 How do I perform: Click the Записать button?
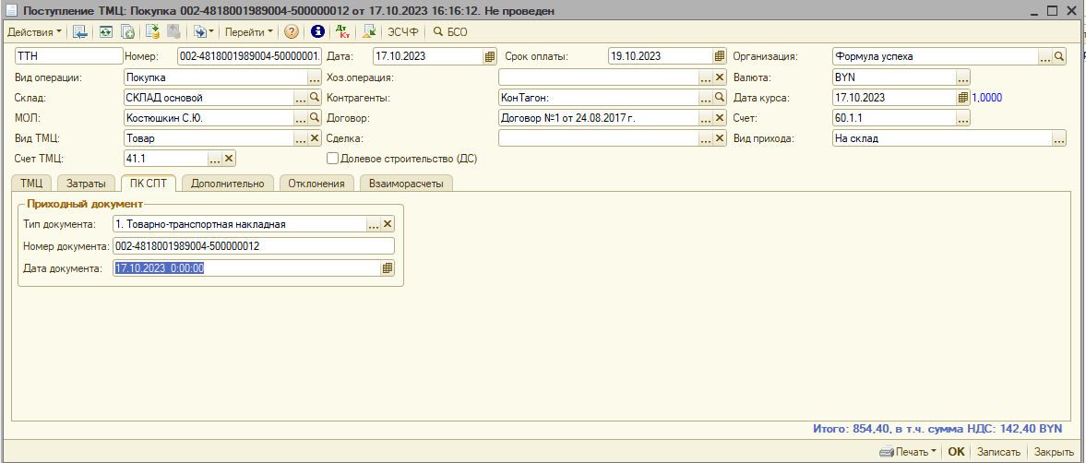click(x=998, y=452)
